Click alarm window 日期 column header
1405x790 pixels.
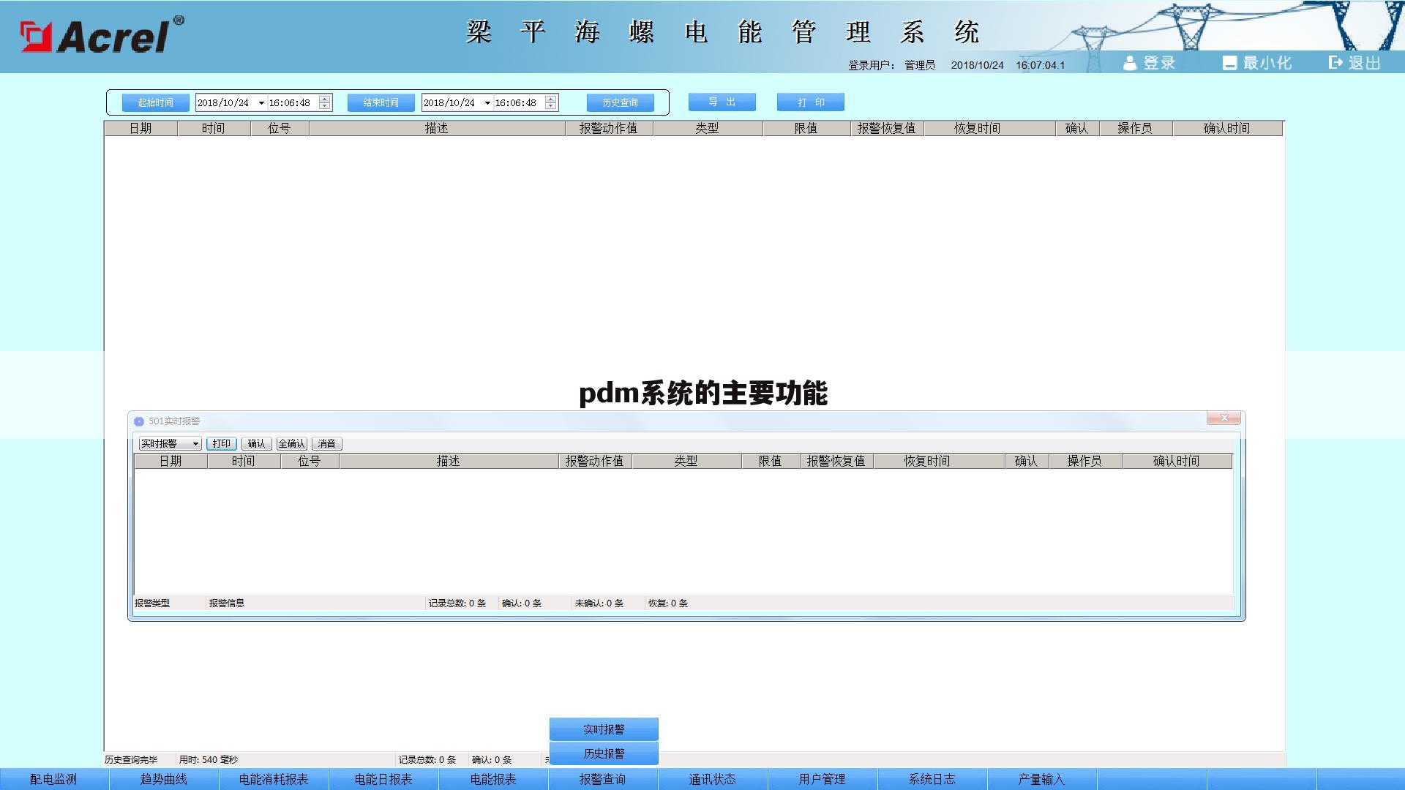(x=171, y=462)
